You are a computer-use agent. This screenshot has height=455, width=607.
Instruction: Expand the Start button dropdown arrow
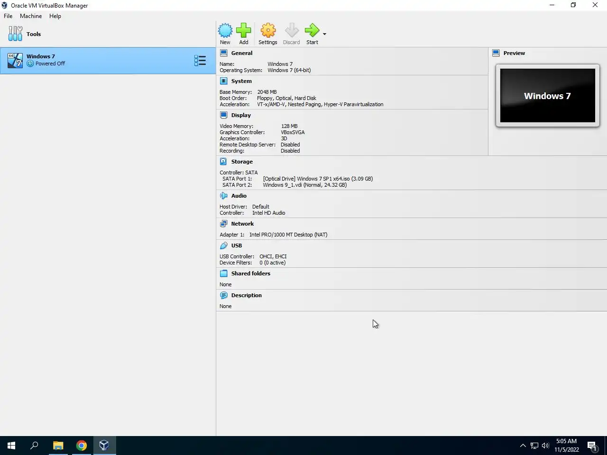324,34
